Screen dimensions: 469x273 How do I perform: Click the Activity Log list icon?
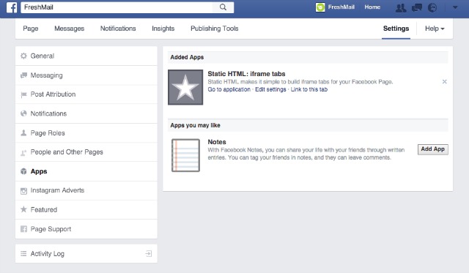click(23, 253)
